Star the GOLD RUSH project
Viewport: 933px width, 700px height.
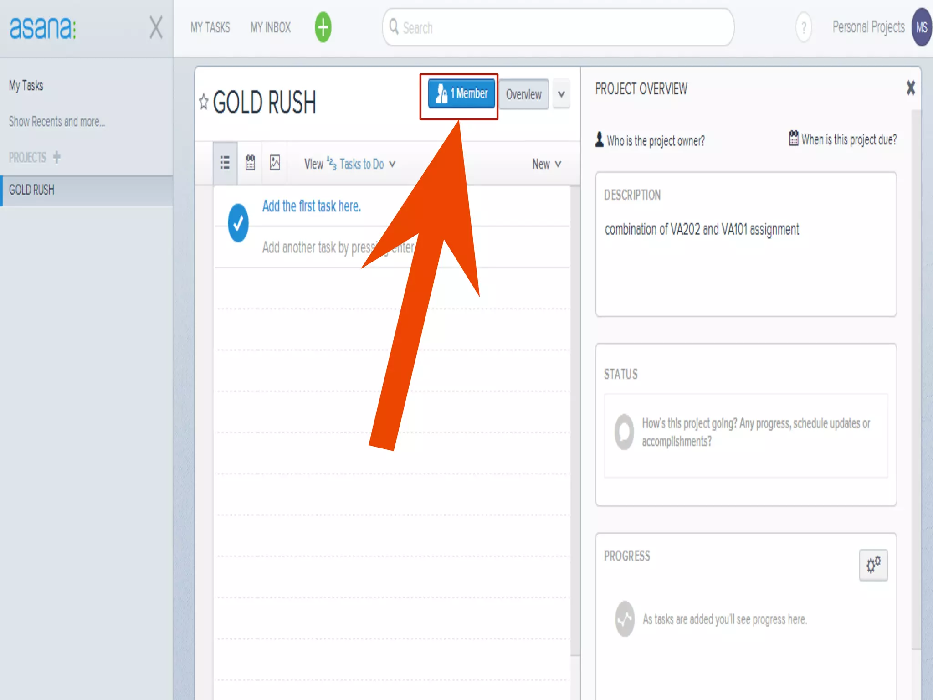pyautogui.click(x=204, y=102)
